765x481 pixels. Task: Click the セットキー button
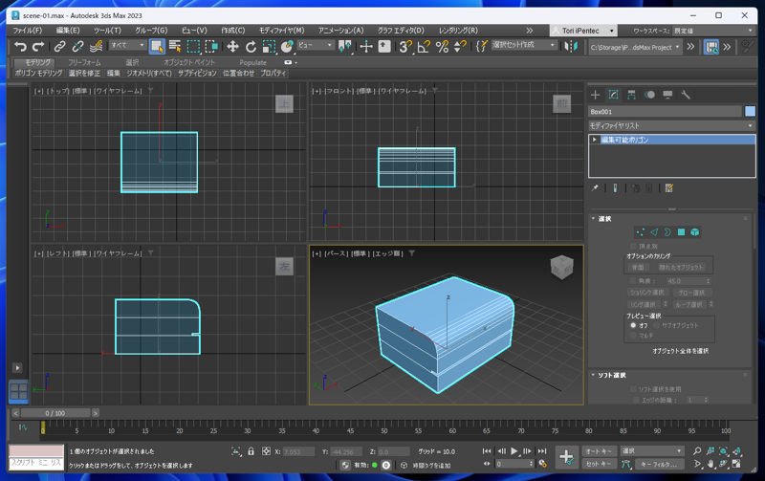coord(599,465)
